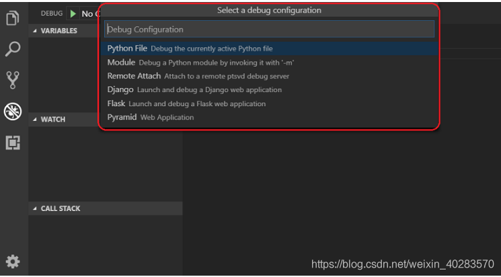Choose the Python File configuration

point(127,48)
